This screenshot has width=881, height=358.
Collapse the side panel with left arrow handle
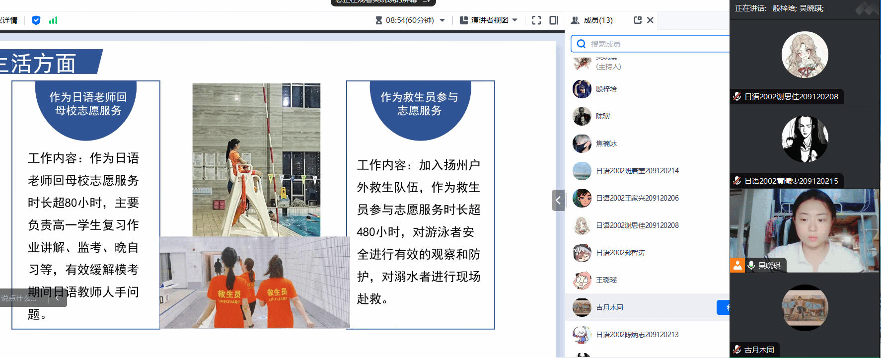click(x=558, y=200)
